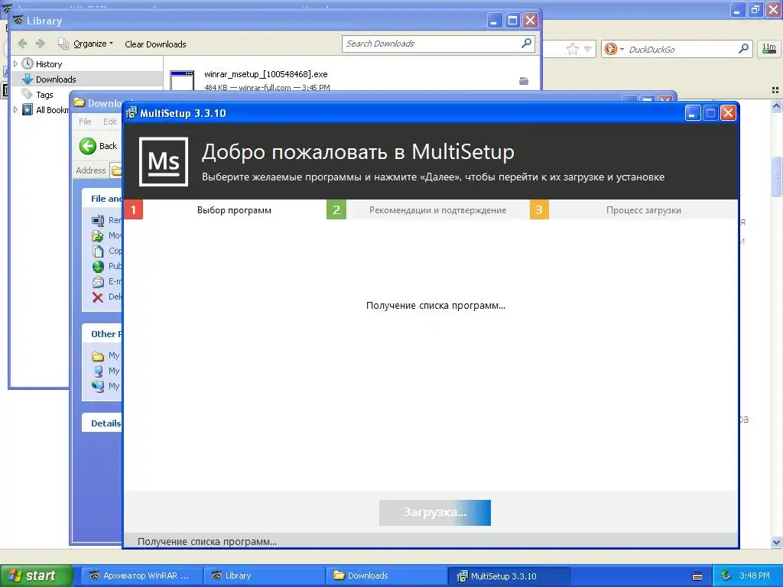
Task: Switch to MultiSetup 3.3.10 taskbar item
Action: [508, 576]
